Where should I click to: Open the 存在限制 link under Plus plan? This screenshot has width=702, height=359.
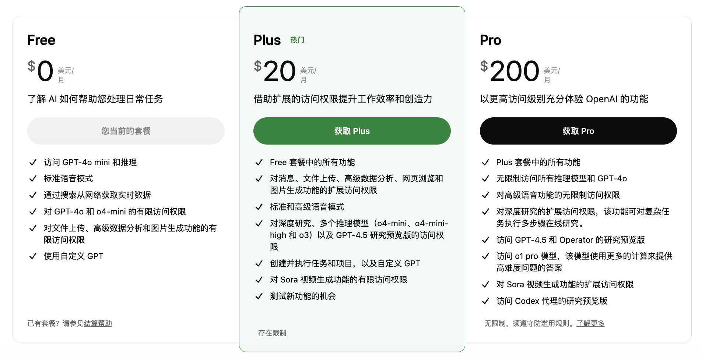(x=272, y=333)
